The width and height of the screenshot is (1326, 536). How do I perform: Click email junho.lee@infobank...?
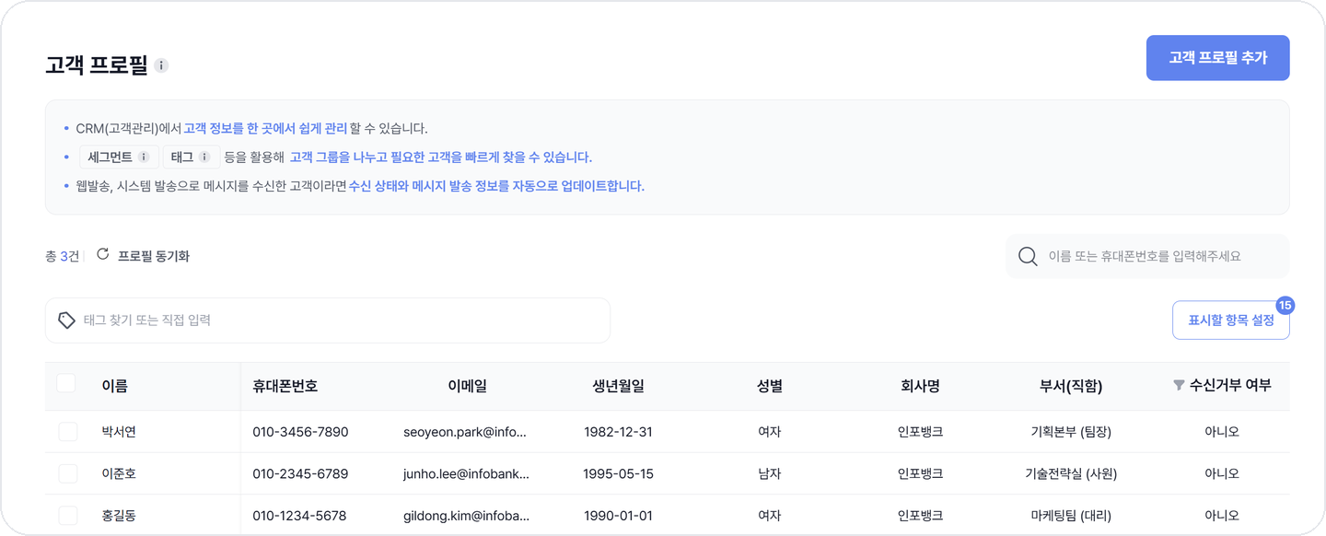tap(467, 473)
